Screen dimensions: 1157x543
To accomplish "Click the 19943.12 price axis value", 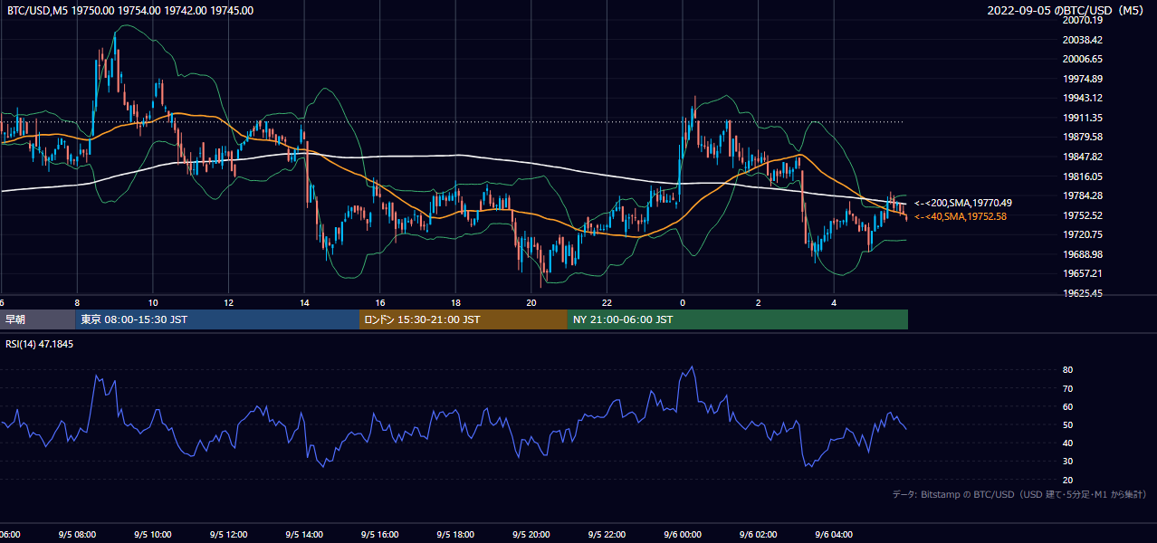I will click(x=1082, y=98).
